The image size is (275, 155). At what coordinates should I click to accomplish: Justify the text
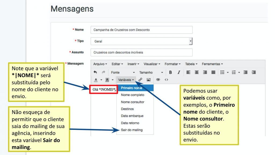coord(213,72)
